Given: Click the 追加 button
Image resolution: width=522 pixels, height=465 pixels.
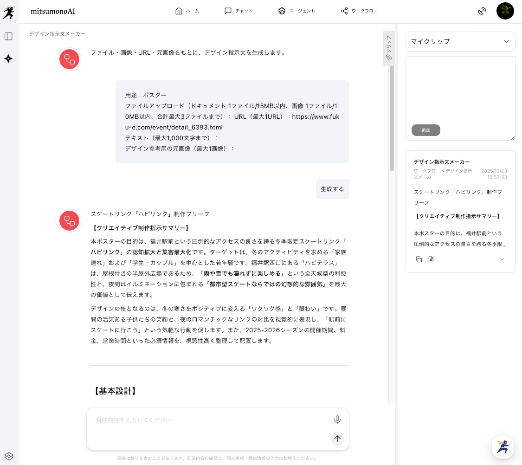Looking at the screenshot, I should [425, 130].
